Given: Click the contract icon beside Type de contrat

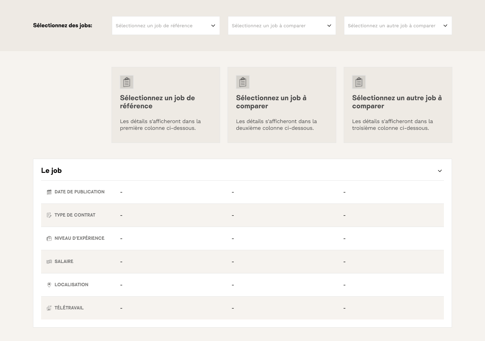Looking at the screenshot, I should click(x=49, y=215).
